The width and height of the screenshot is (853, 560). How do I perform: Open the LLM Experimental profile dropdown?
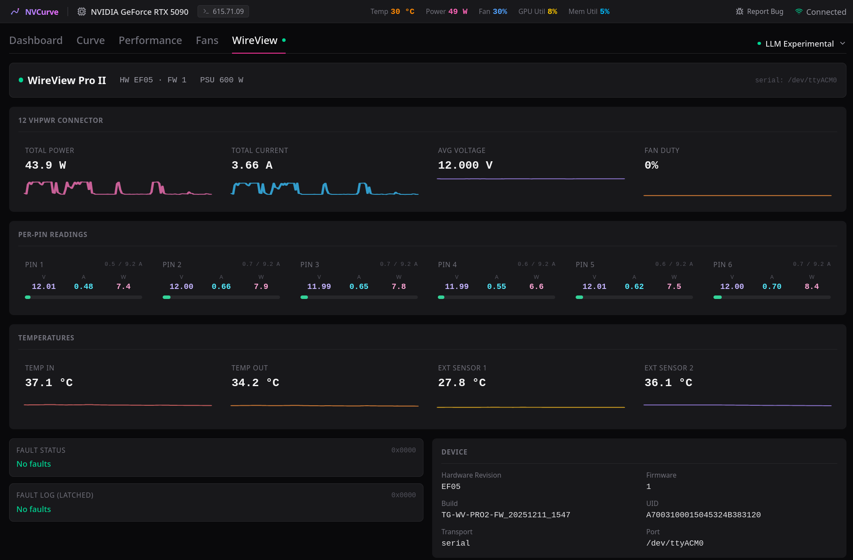pyautogui.click(x=802, y=44)
